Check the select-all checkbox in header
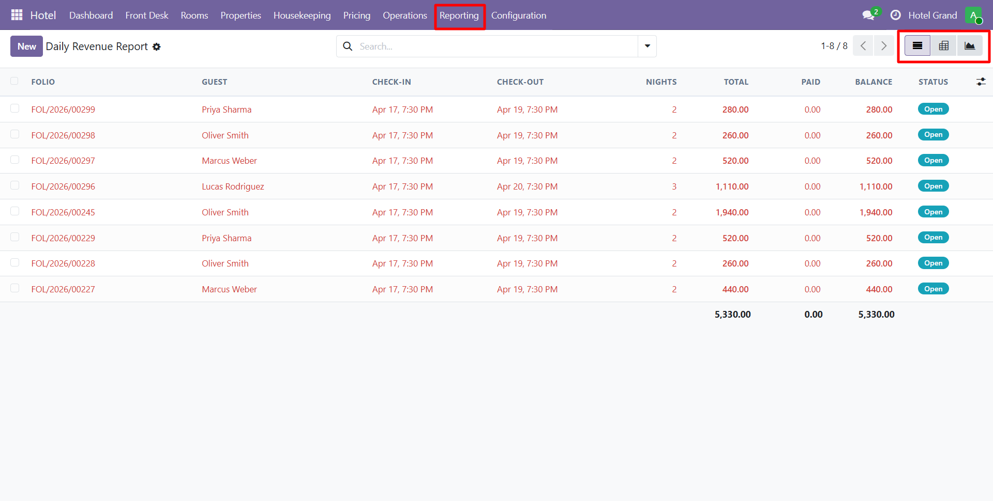 pos(14,81)
